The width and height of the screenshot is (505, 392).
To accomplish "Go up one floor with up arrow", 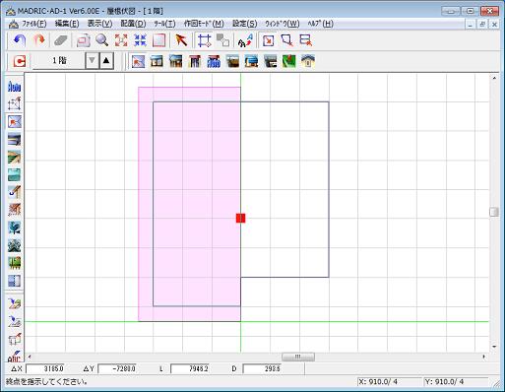I will tap(106, 61).
